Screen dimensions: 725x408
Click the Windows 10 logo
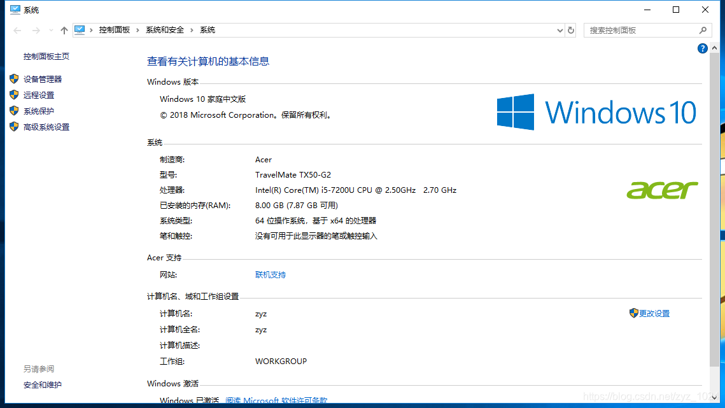click(596, 112)
